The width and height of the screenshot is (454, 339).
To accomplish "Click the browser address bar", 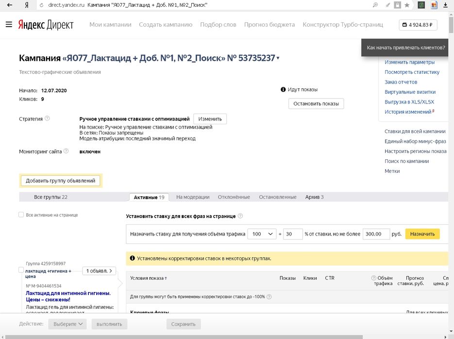I will 202,5.
